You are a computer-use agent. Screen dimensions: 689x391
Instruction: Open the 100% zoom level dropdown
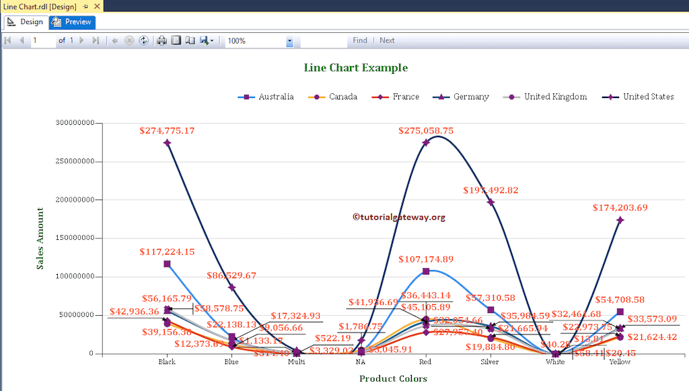coord(289,40)
